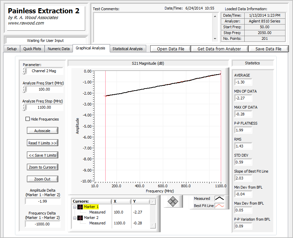Click the Measured plot line sample icon
Screen dimensions: 293x238
point(219,199)
